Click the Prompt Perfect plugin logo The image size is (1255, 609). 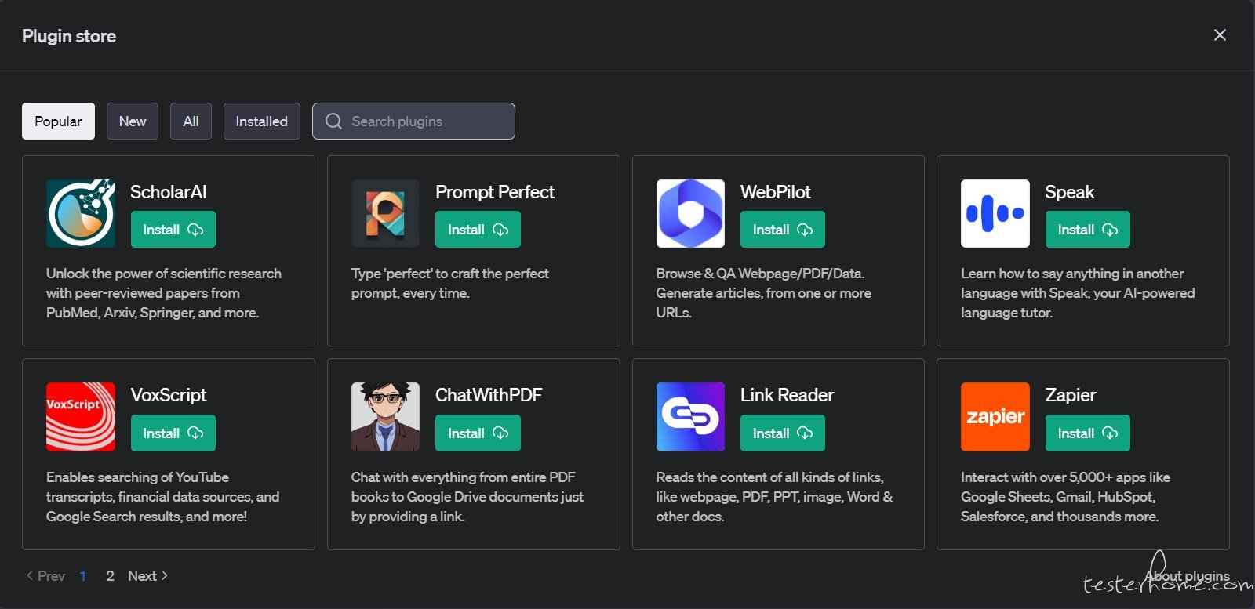(385, 213)
